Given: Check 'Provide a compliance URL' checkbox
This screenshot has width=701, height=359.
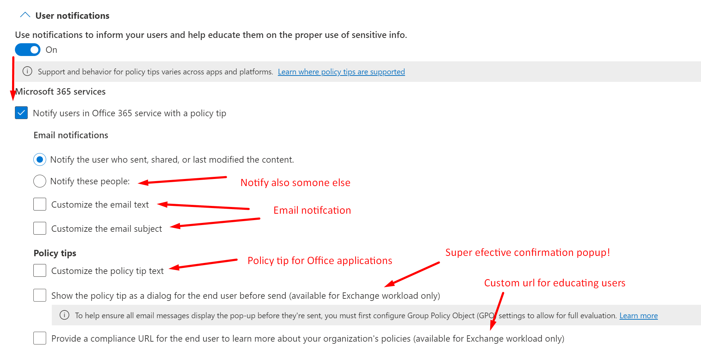Looking at the screenshot, I should click(40, 338).
